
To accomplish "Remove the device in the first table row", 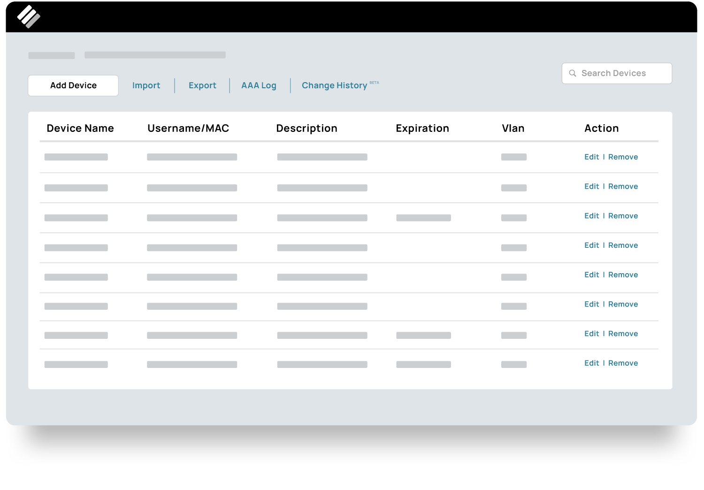I will [x=623, y=157].
